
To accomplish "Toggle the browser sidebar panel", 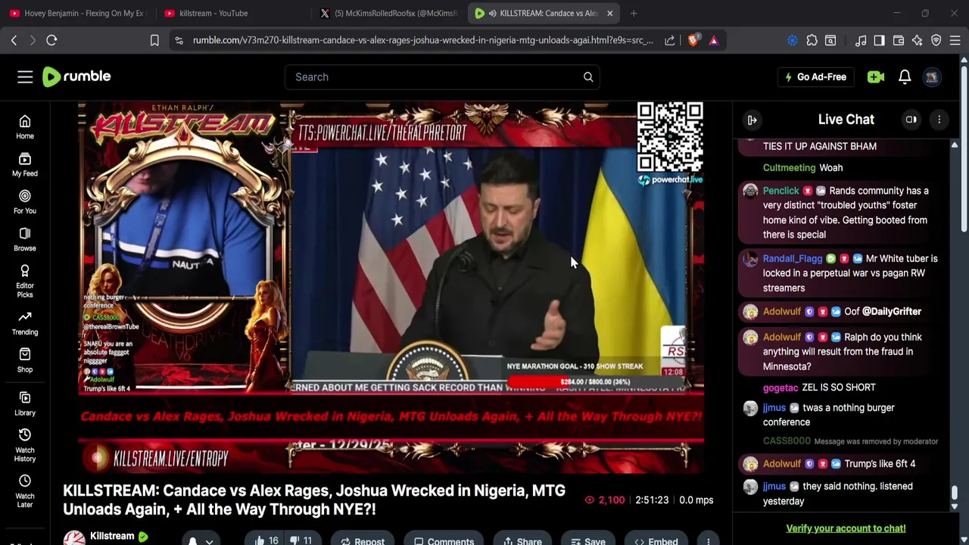I will pyautogui.click(x=879, y=40).
